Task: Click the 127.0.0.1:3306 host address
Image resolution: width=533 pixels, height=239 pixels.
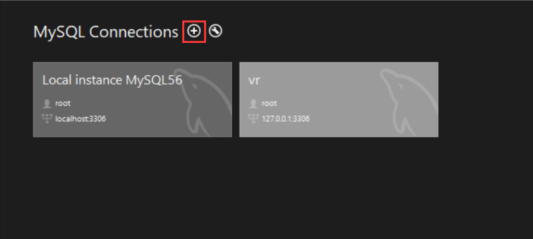Action: 285,119
